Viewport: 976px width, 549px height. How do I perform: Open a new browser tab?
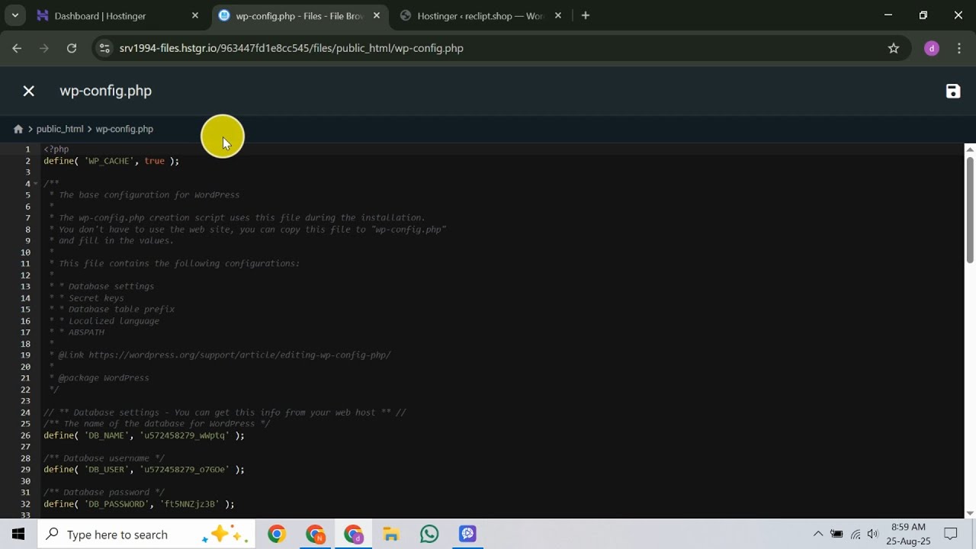(586, 15)
